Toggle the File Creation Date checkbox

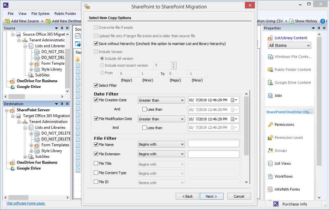coord(96,100)
